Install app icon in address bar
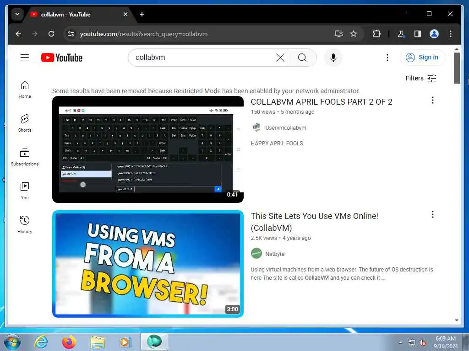This screenshot has height=351, width=469. (x=338, y=34)
